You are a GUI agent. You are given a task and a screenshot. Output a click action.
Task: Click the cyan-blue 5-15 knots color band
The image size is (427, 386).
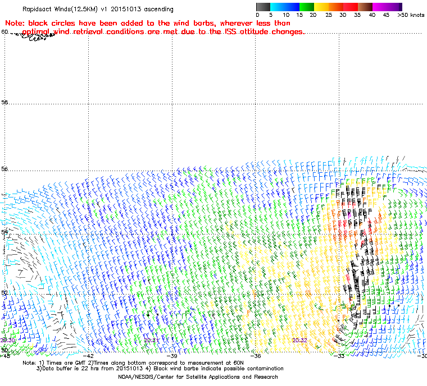pyautogui.click(x=285, y=7)
